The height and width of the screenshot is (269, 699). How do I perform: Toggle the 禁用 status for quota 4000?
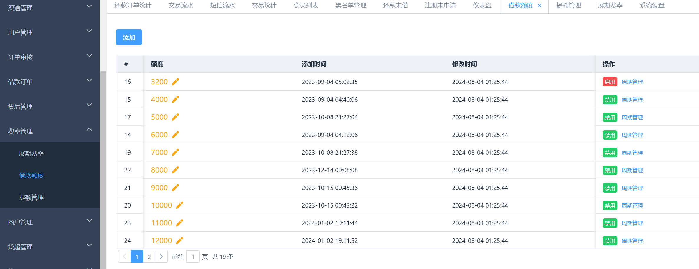point(610,100)
